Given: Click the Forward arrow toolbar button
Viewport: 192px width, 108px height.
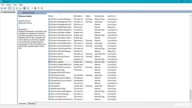Looking at the screenshot, I should tap(5, 8).
